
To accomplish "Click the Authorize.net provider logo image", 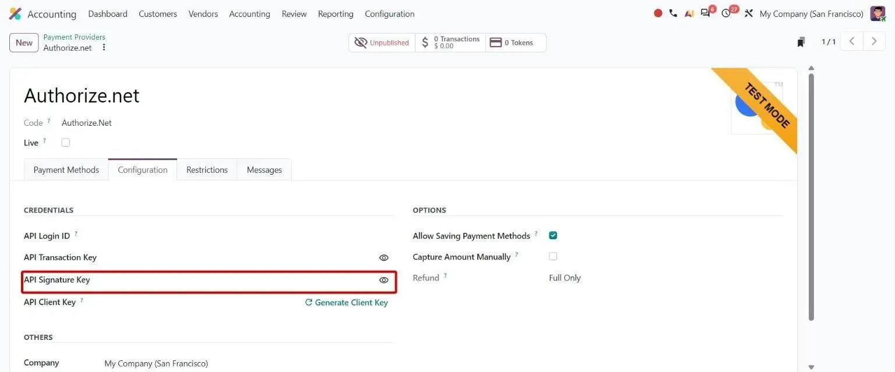I will [757, 108].
